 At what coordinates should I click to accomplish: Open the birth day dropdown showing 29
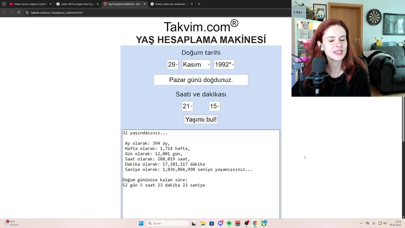(173, 64)
